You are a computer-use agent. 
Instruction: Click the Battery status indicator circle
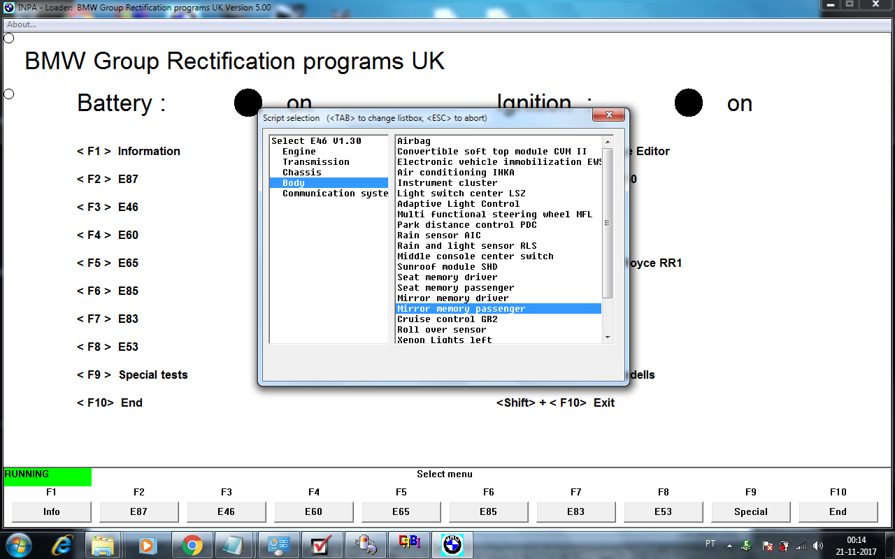pos(248,103)
